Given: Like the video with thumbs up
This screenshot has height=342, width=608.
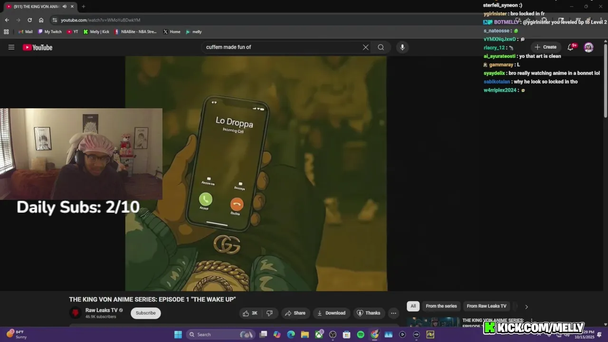Looking at the screenshot, I should pyautogui.click(x=250, y=313).
